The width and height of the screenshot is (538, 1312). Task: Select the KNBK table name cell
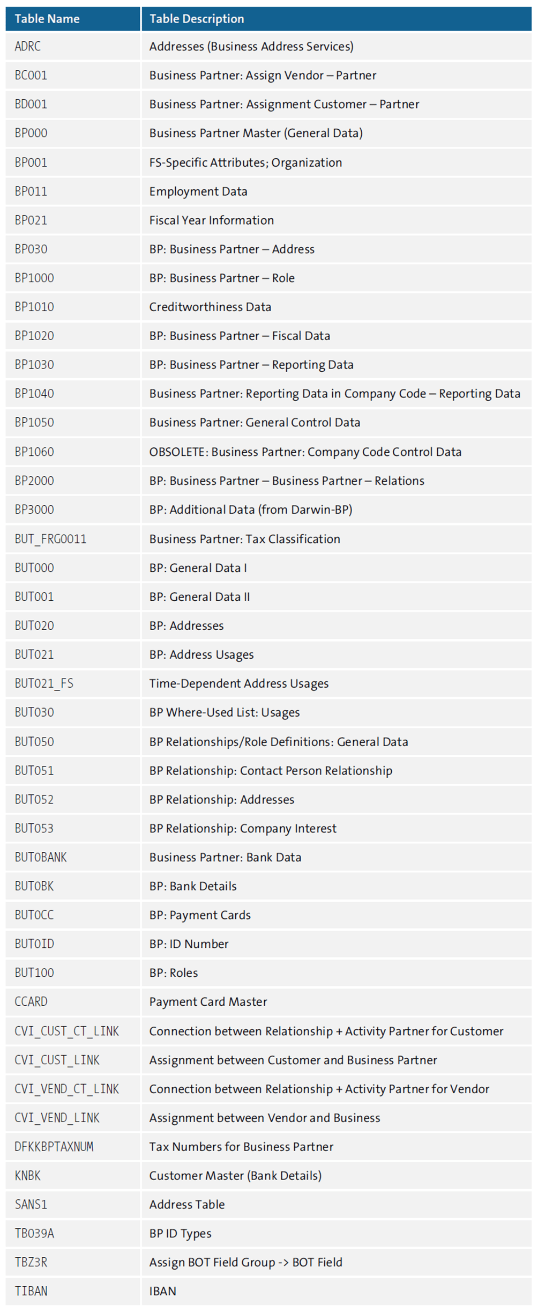click(28, 1176)
